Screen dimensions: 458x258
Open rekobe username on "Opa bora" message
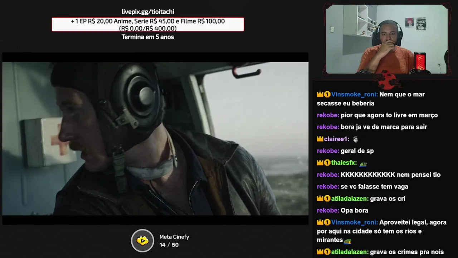tap(328, 210)
